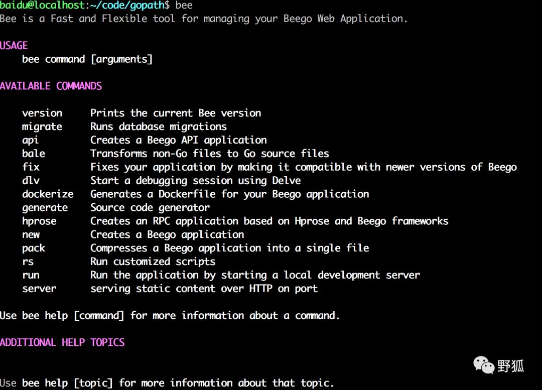Click the 'dlv' command name
The height and width of the screenshot is (390, 542).
pos(31,181)
